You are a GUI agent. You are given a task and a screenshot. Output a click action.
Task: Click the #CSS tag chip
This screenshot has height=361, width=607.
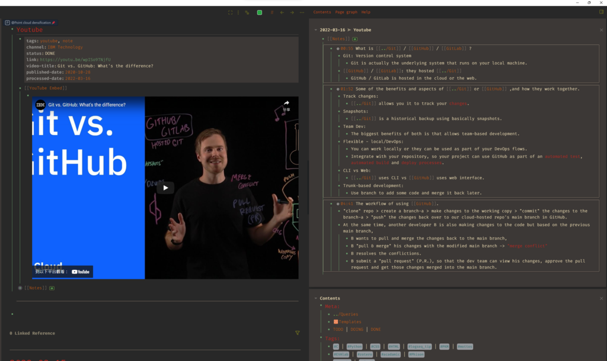coord(375,347)
